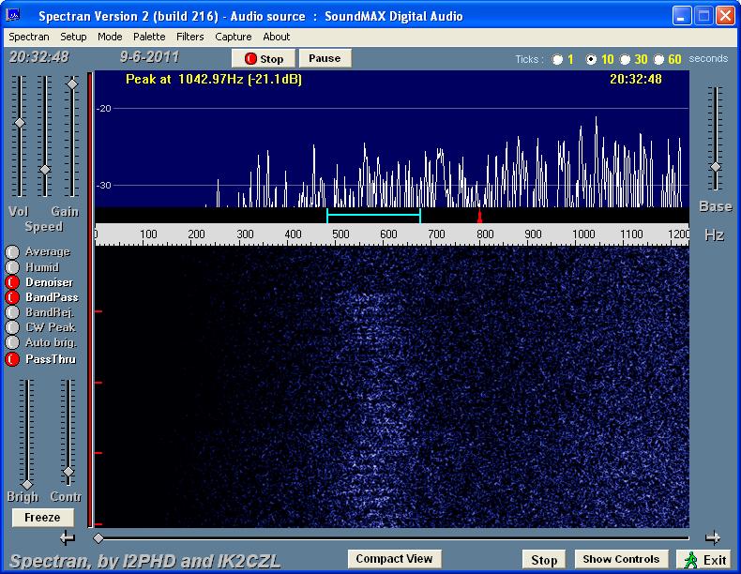Click the left arrow icon below Freeze
The height and width of the screenshot is (574, 741).
[x=67, y=537]
